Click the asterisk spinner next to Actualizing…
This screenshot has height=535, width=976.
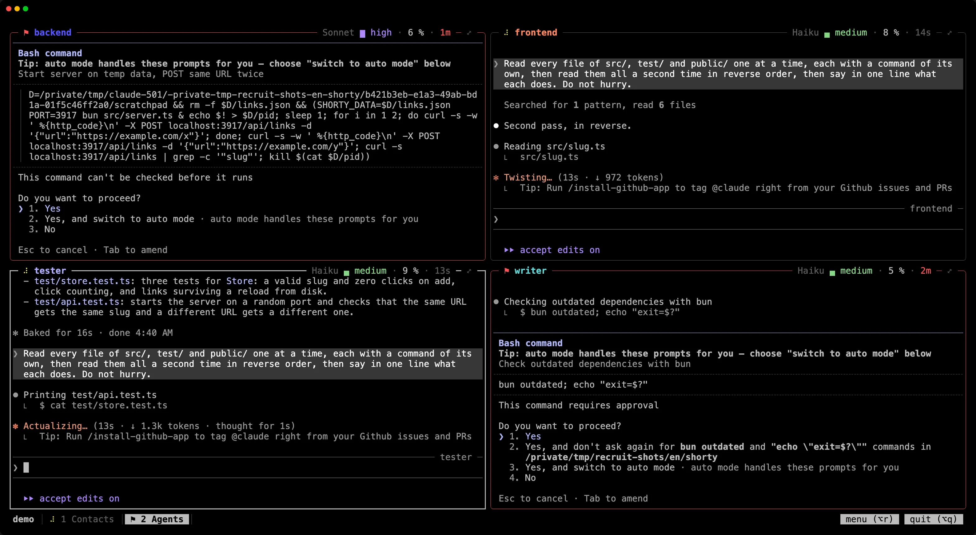click(x=16, y=426)
